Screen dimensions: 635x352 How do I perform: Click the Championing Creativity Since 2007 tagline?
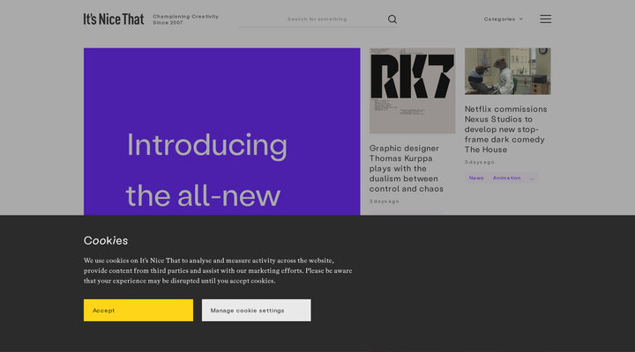point(185,18)
